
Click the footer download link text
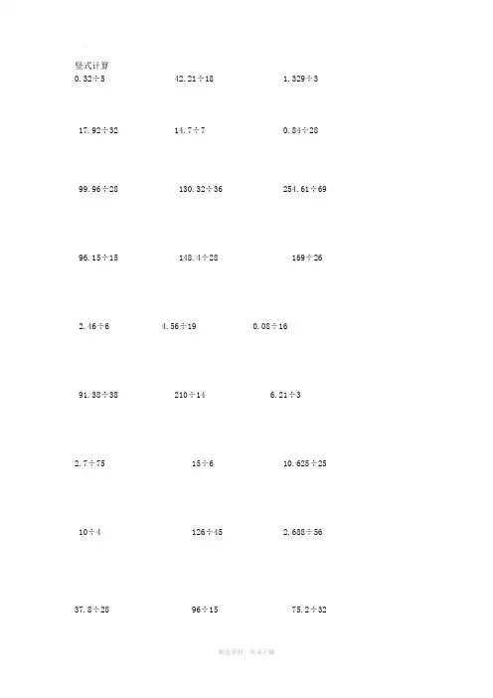point(246,652)
